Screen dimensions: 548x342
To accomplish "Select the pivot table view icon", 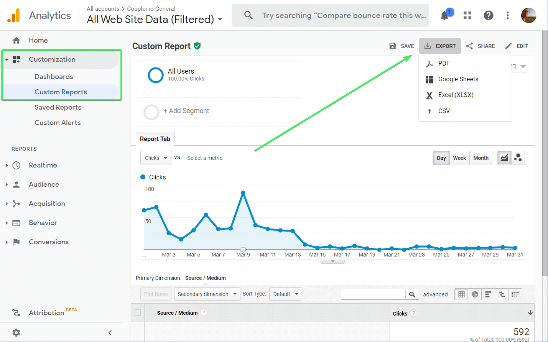I will [x=515, y=294].
